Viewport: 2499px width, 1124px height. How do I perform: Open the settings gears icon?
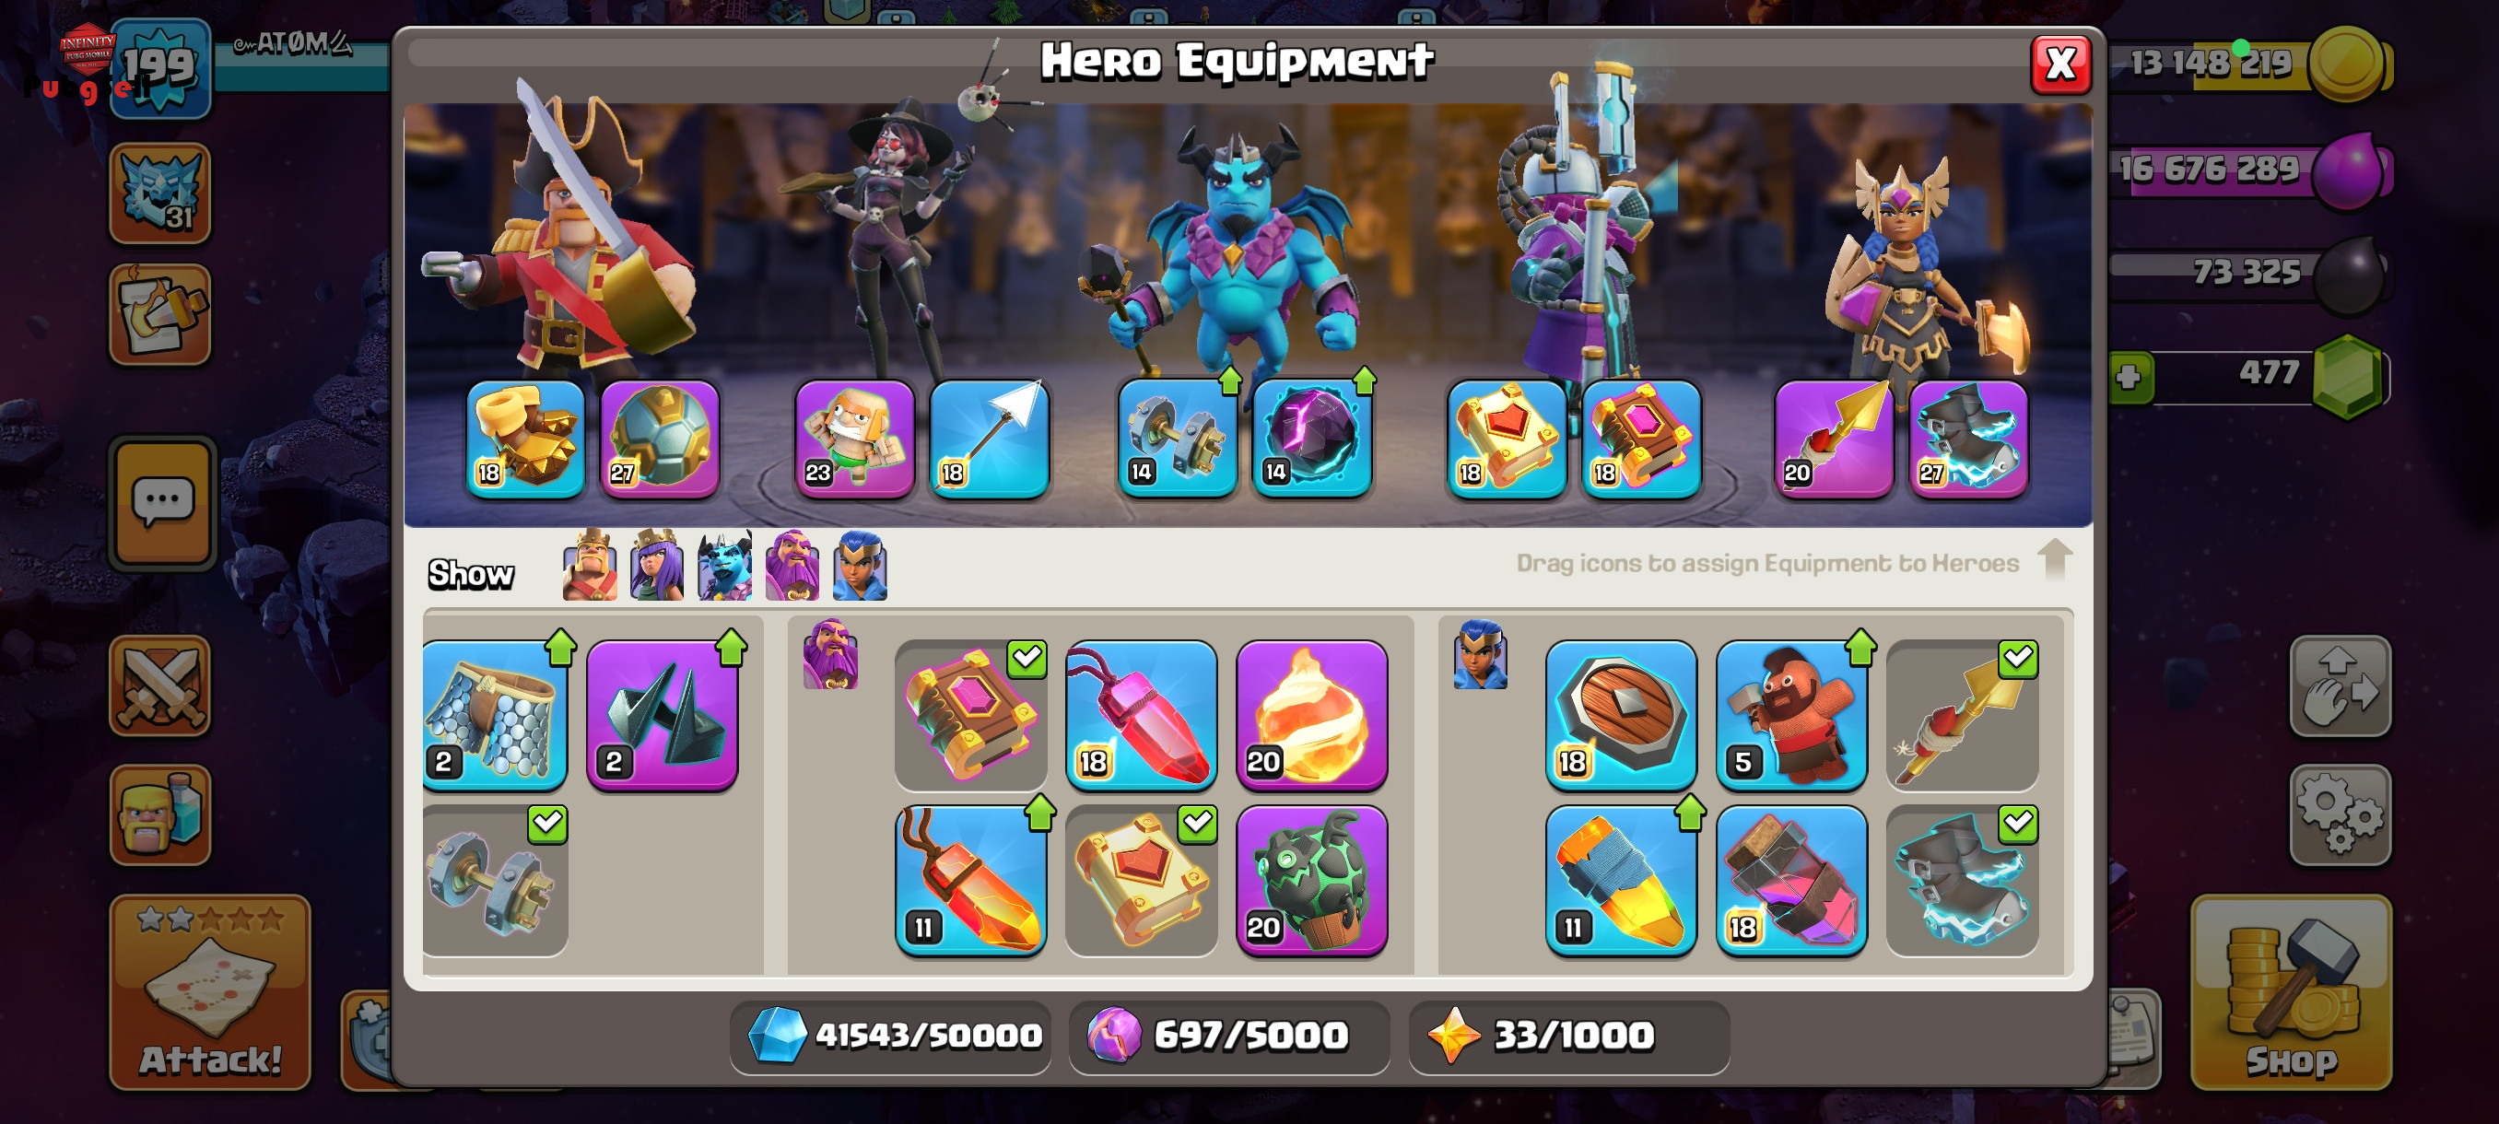coord(2339,815)
